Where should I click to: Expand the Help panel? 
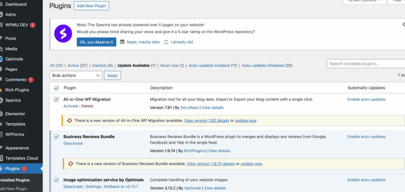(x=396, y=1)
